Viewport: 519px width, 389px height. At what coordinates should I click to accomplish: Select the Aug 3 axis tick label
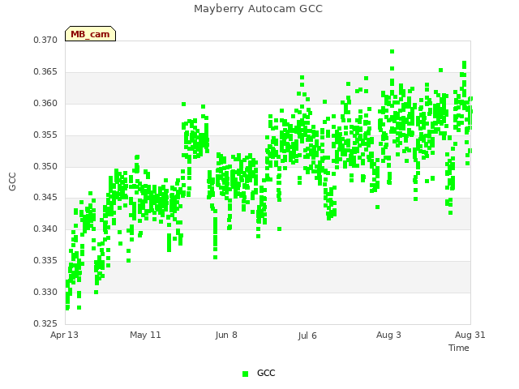(x=388, y=335)
